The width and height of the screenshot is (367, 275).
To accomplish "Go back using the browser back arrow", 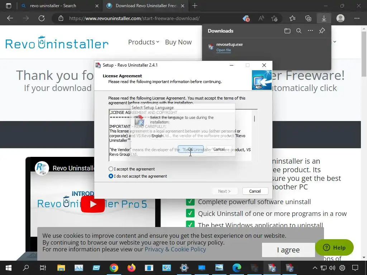I will (x=10, y=18).
